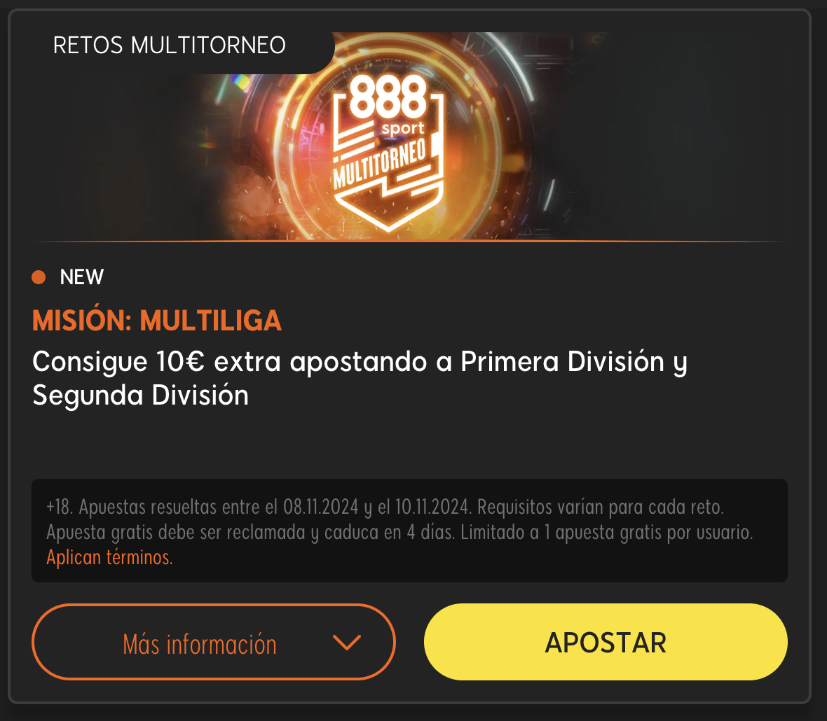Click the dates 08.11.2024 y el 10.11.2024
This screenshot has width=827, height=721.
[x=376, y=507]
